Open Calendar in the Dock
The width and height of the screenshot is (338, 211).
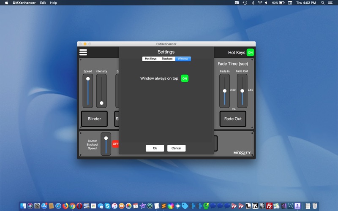tap(136, 206)
